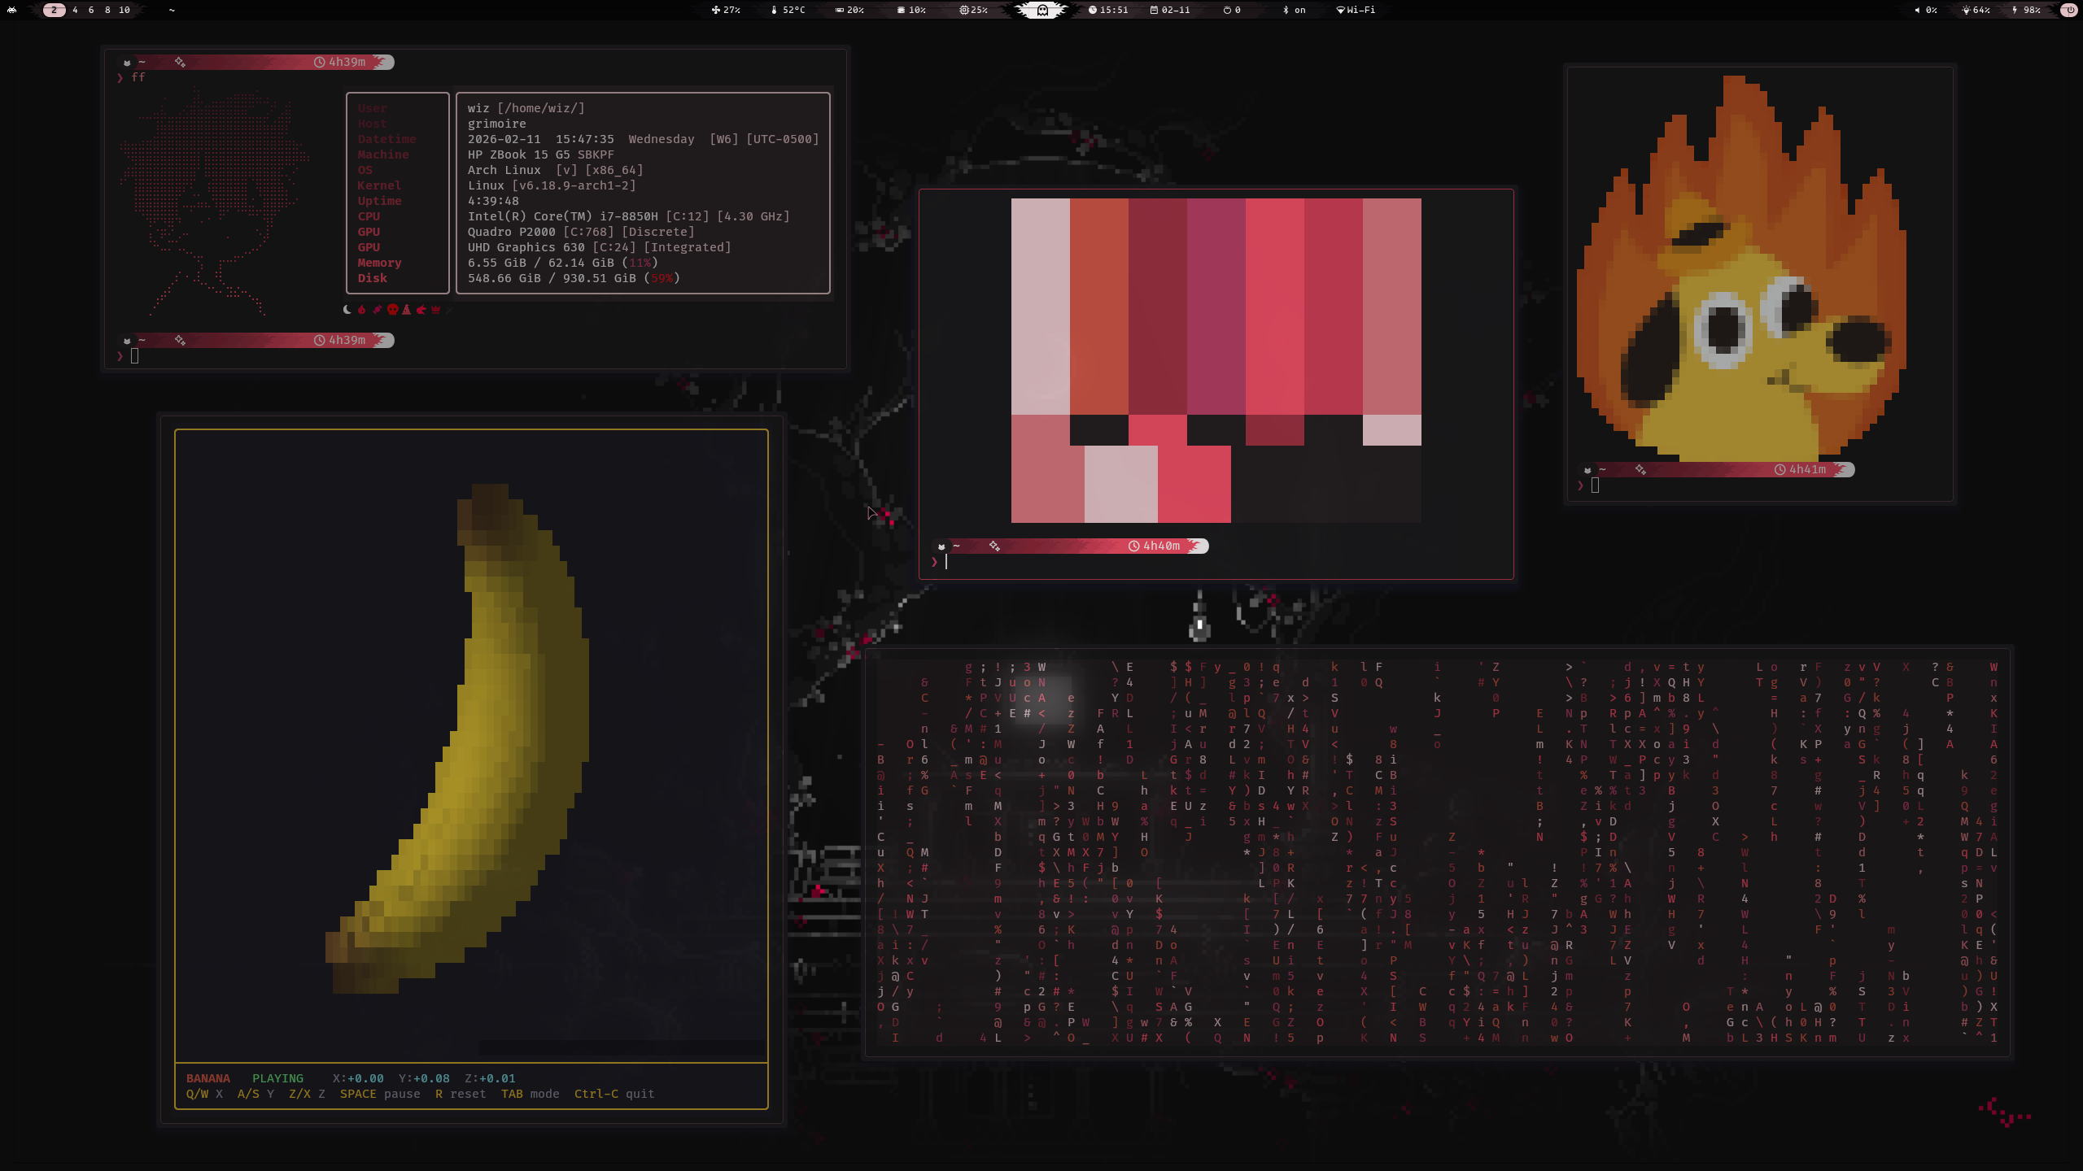Screen dimensions: 2083x1171
Task: Toggle the muted volume 0% control
Action: click(1927, 11)
